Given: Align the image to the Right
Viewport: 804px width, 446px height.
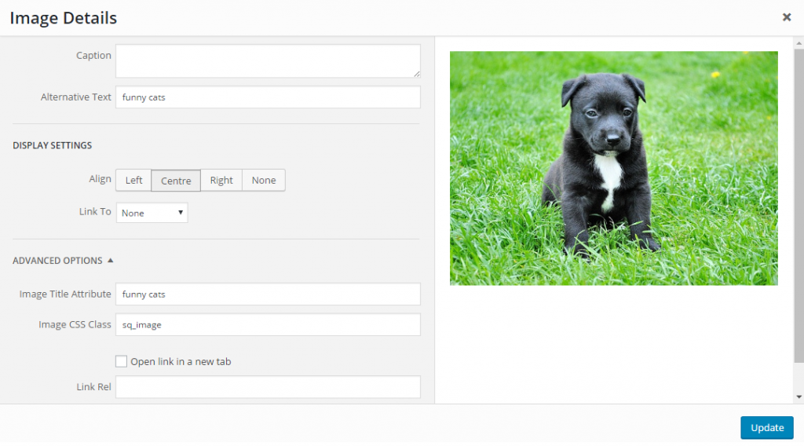Looking at the screenshot, I should 221,181.
